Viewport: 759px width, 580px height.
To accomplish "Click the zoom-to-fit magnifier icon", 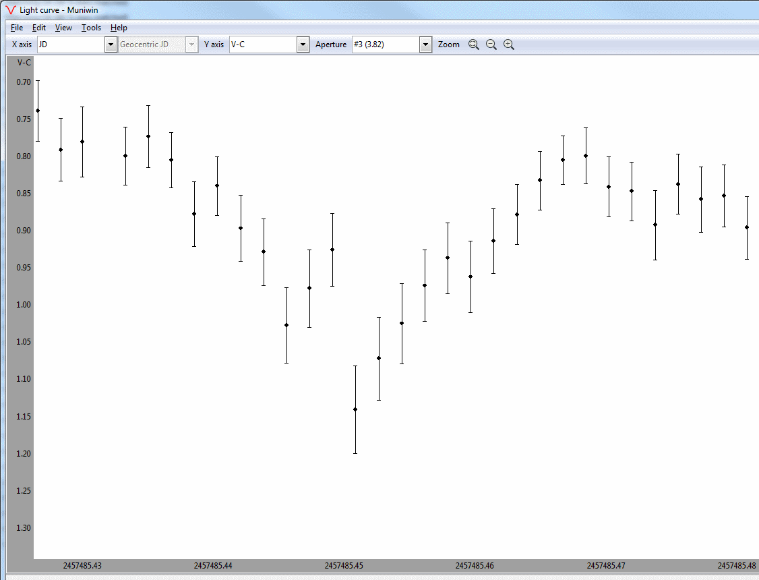I will tap(474, 45).
